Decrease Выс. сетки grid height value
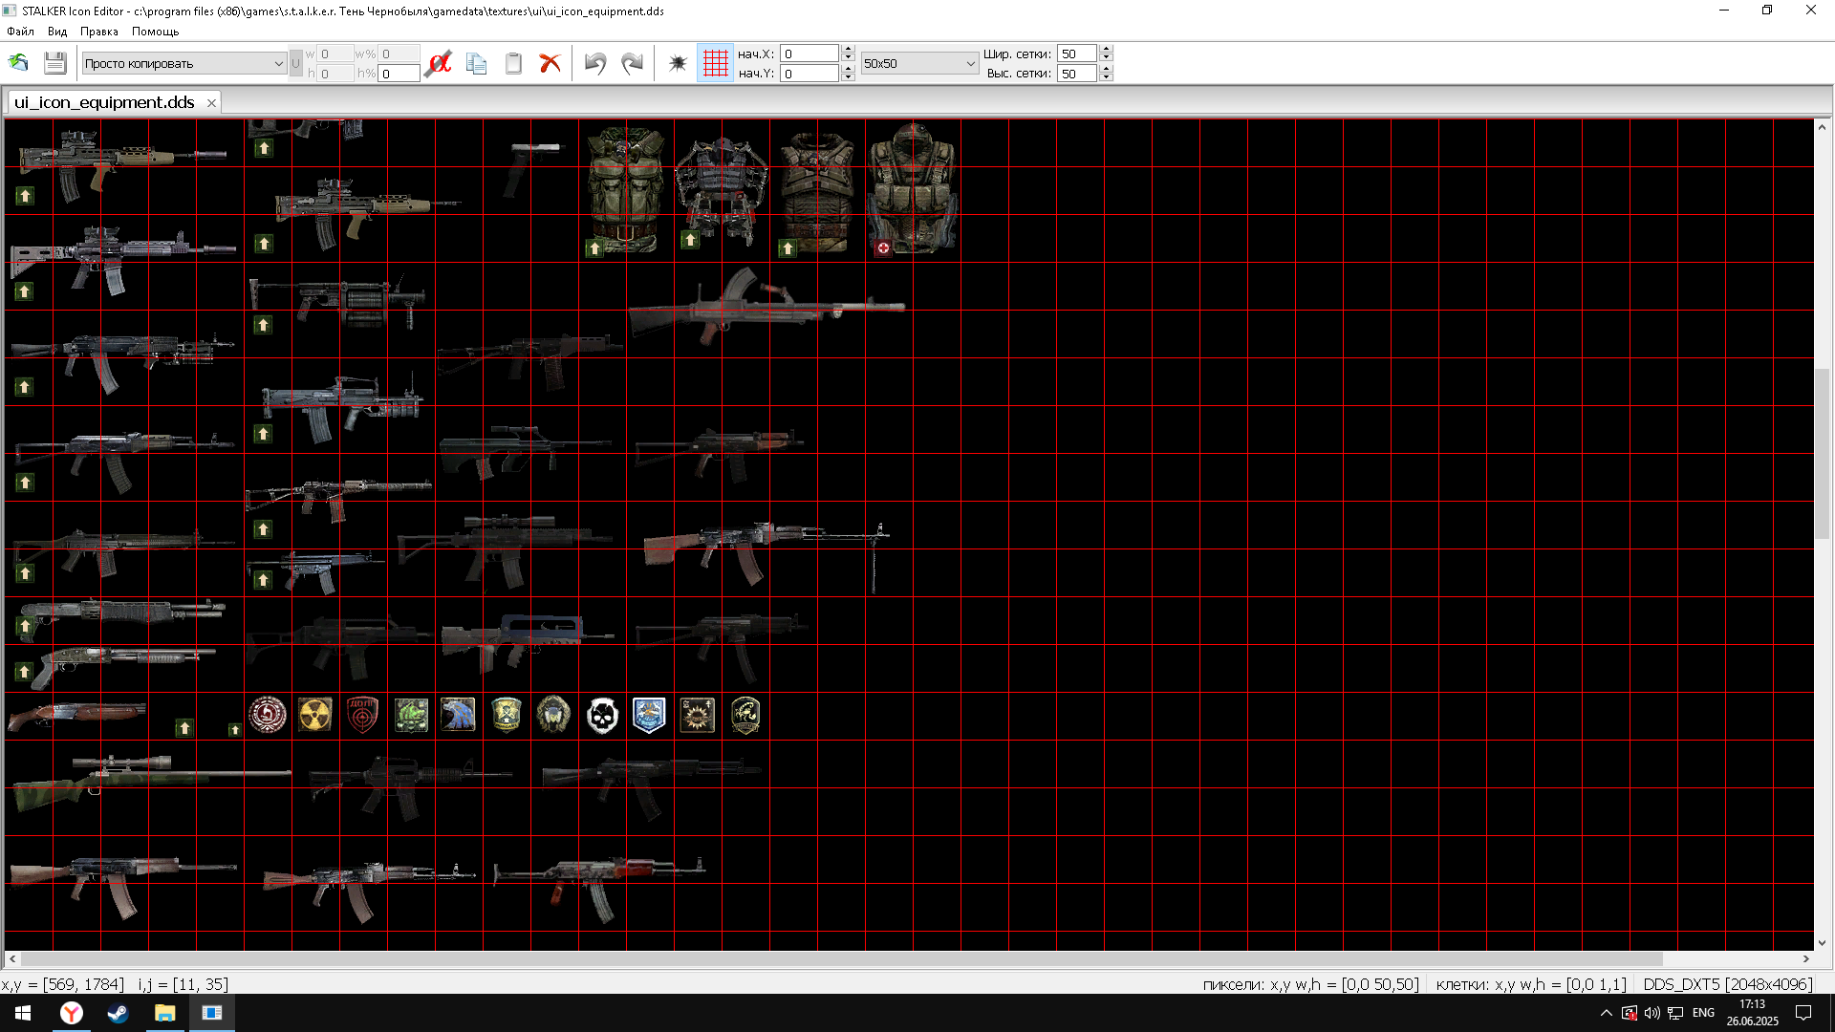1835x1032 pixels. point(1106,77)
